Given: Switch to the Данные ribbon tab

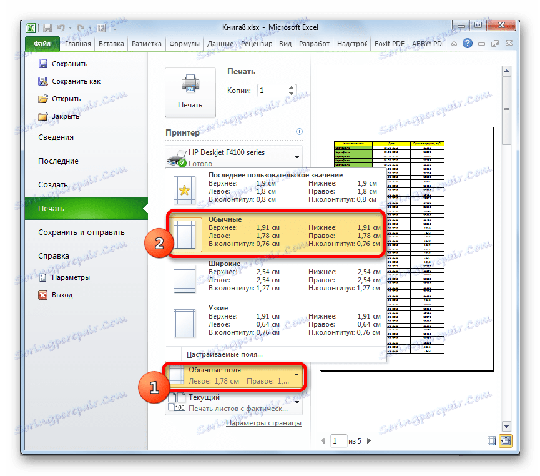Looking at the screenshot, I should click(x=220, y=44).
